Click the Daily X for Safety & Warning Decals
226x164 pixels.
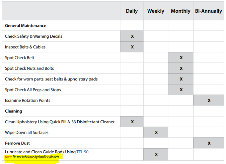click(x=132, y=36)
